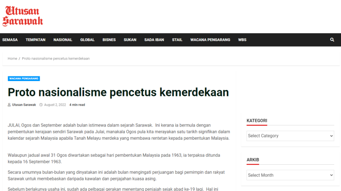Open the WBS menu item
Image resolution: width=341 pixels, height=191 pixels.
click(x=242, y=40)
